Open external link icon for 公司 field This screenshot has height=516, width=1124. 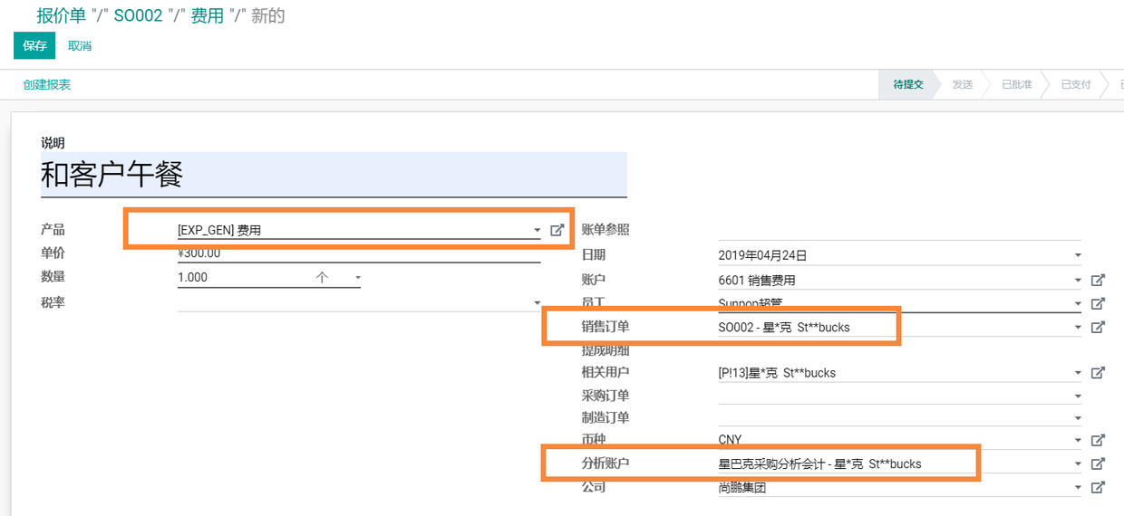click(1098, 487)
